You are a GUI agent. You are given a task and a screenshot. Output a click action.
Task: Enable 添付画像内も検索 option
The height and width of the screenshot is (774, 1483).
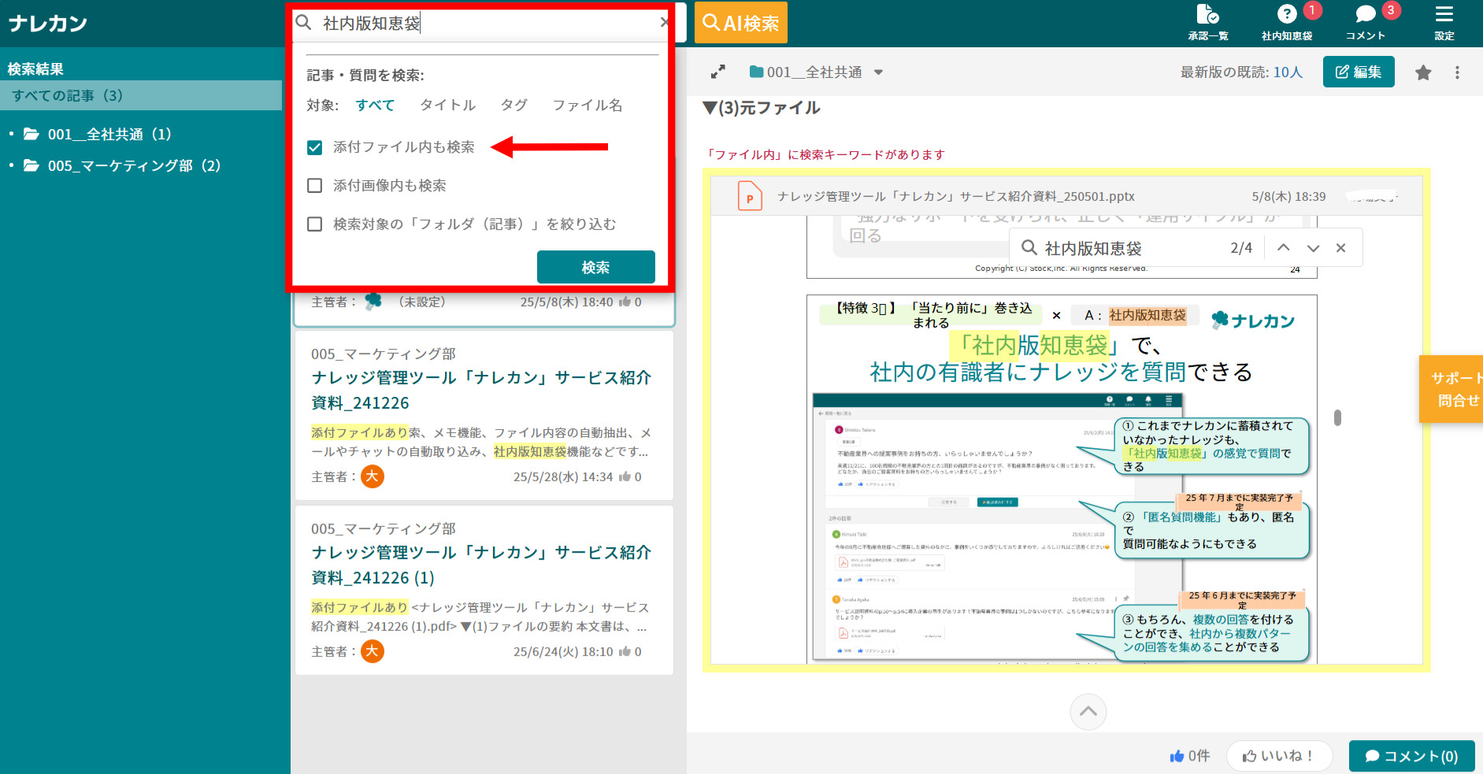(x=315, y=185)
